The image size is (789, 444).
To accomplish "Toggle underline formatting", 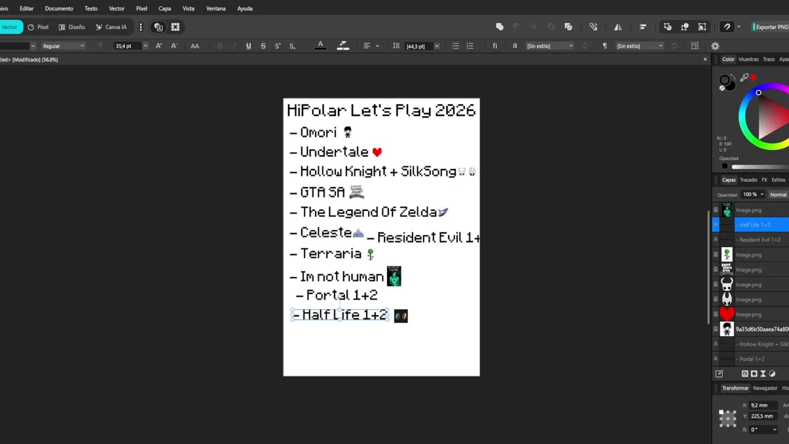I will [x=248, y=46].
